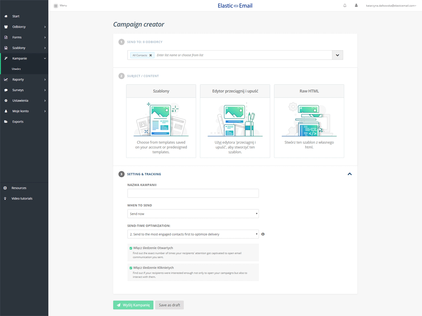Click the info icon beside Send-Time Optimization
This screenshot has width=422, height=316.
(x=263, y=234)
